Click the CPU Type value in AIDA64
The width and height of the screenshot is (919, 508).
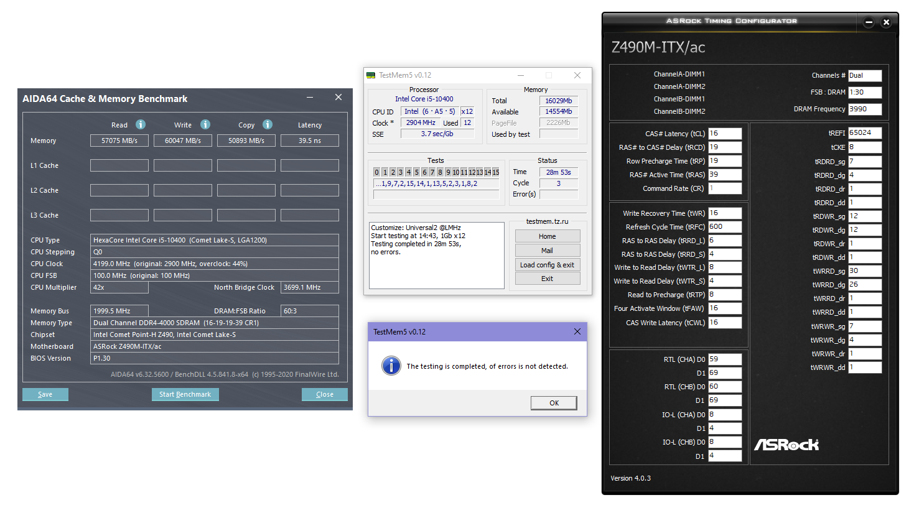(x=215, y=240)
